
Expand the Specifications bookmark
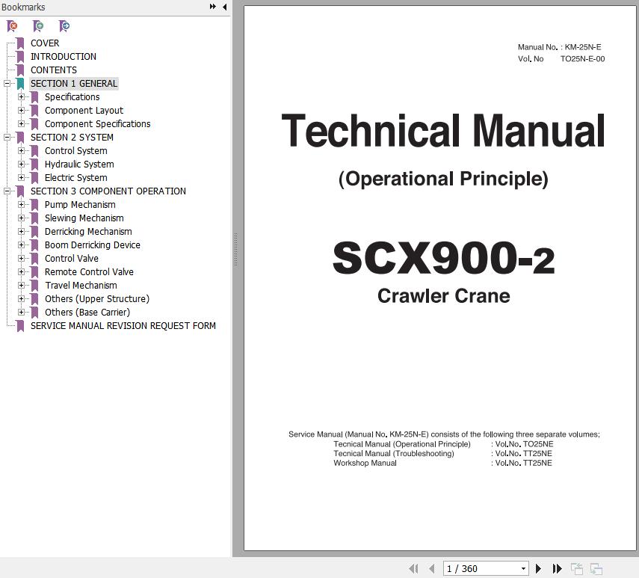21,97
